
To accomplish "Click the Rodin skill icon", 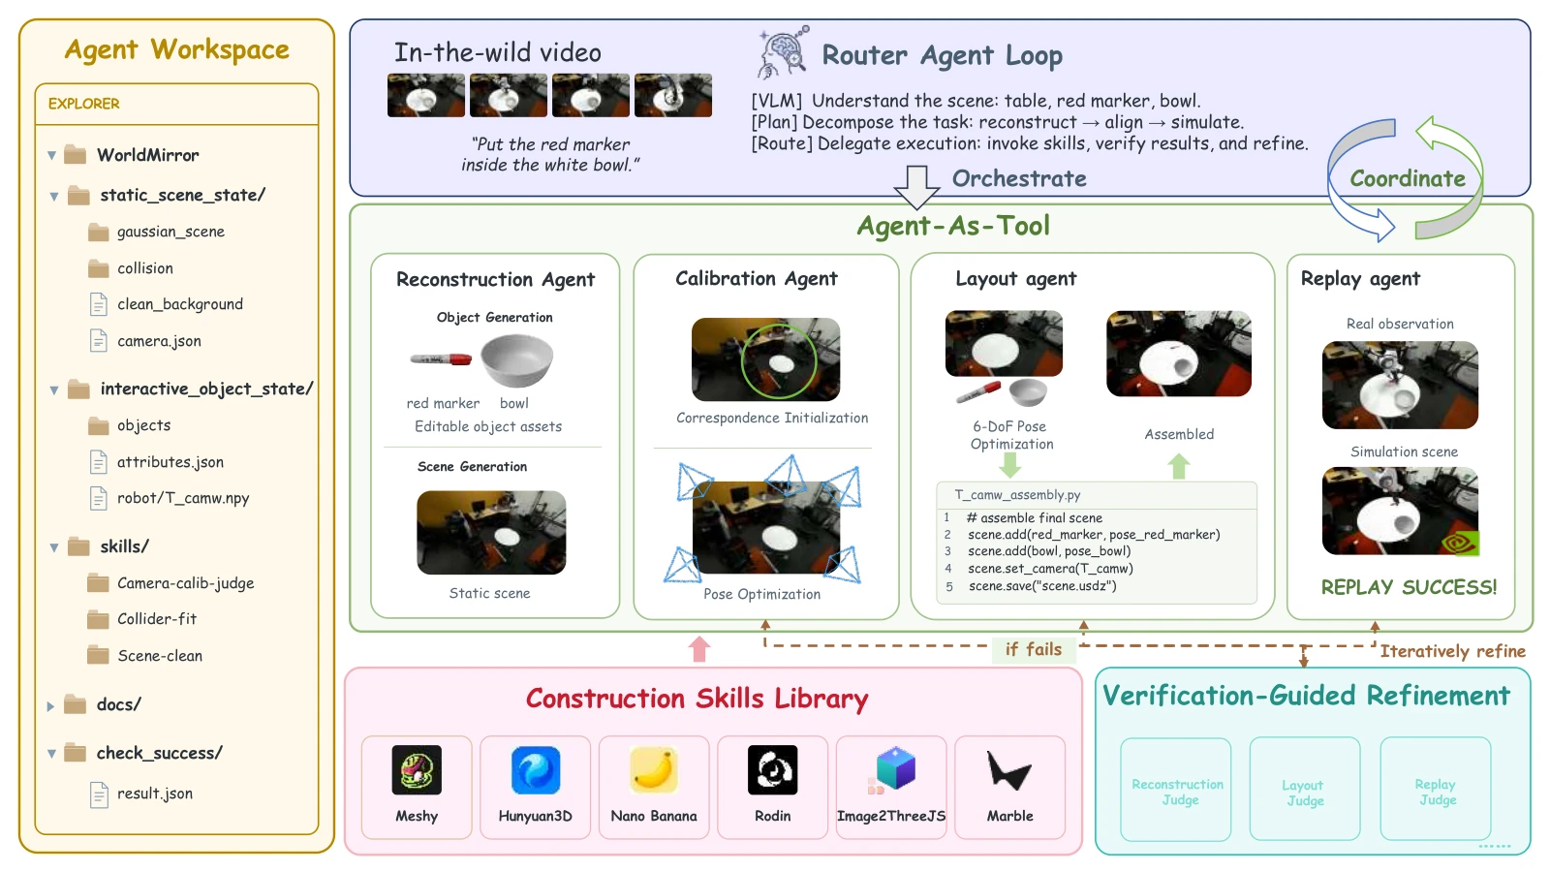I will (x=773, y=770).
